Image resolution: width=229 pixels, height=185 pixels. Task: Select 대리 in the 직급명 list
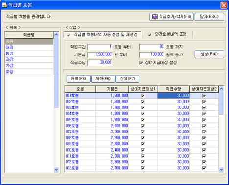(29, 48)
